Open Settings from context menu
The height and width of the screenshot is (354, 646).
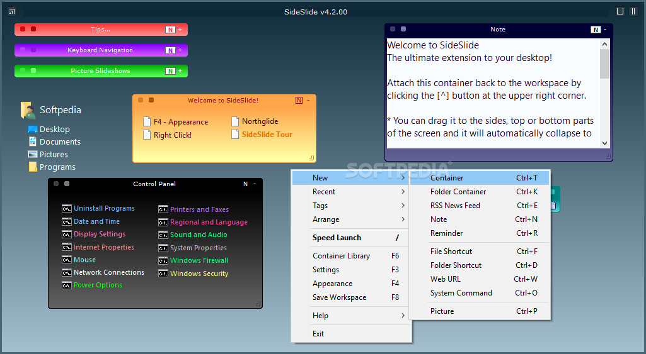[x=350, y=270]
